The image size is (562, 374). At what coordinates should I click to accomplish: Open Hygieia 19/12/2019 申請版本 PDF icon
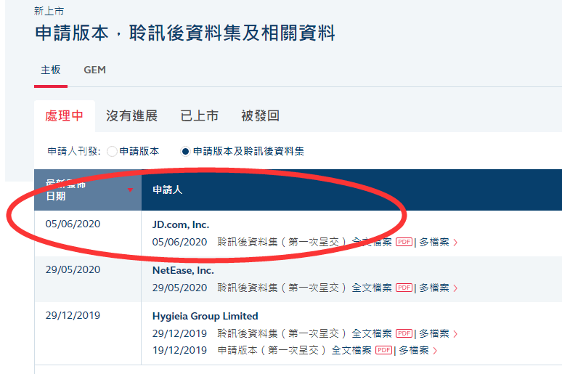(x=383, y=350)
